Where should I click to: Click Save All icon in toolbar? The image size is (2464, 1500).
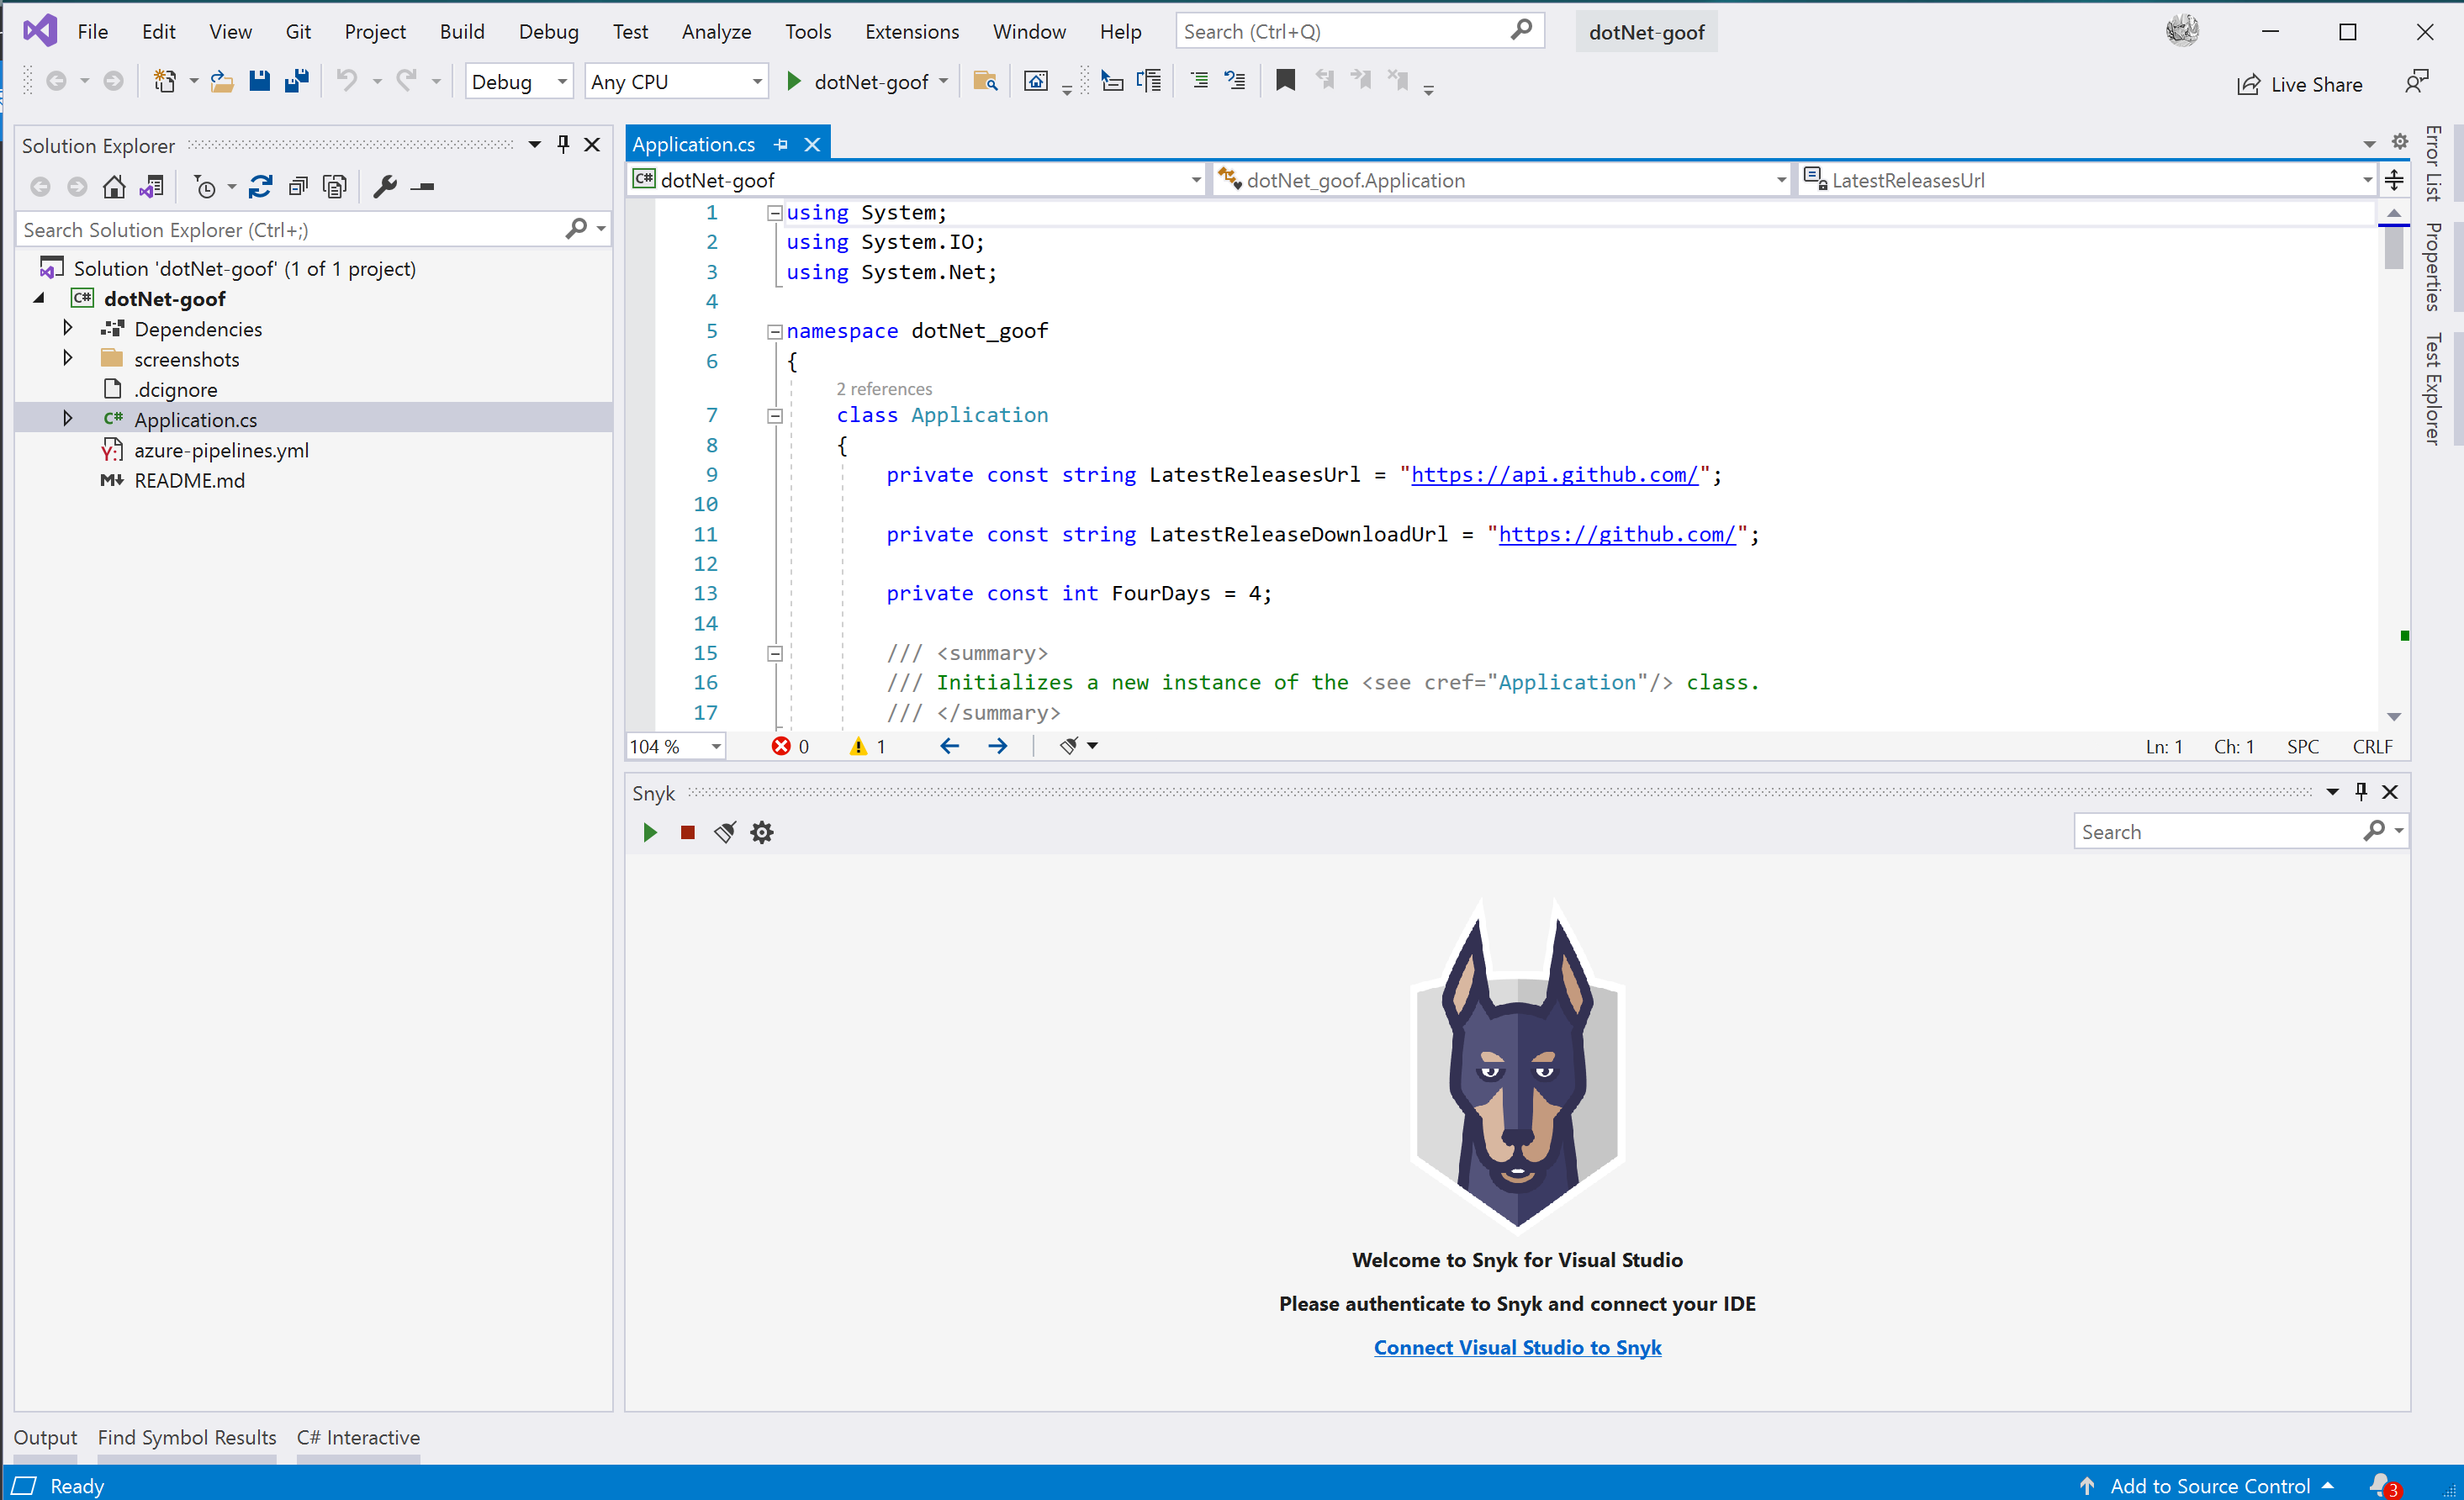(297, 81)
